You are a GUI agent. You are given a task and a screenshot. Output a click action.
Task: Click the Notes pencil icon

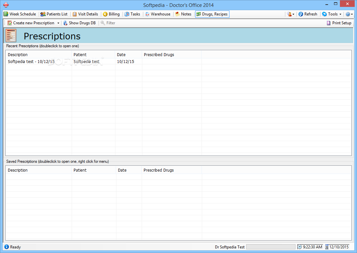tap(178, 14)
